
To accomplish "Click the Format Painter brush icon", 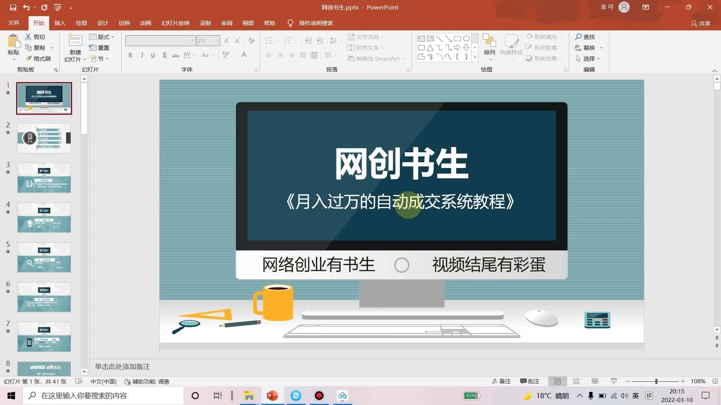I will [29, 58].
